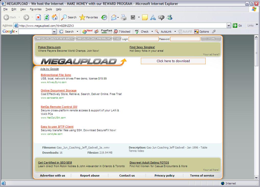Viewport: 260px width, 187px height.
Task: Click Megaupload Premium button
Action: click(x=94, y=38)
